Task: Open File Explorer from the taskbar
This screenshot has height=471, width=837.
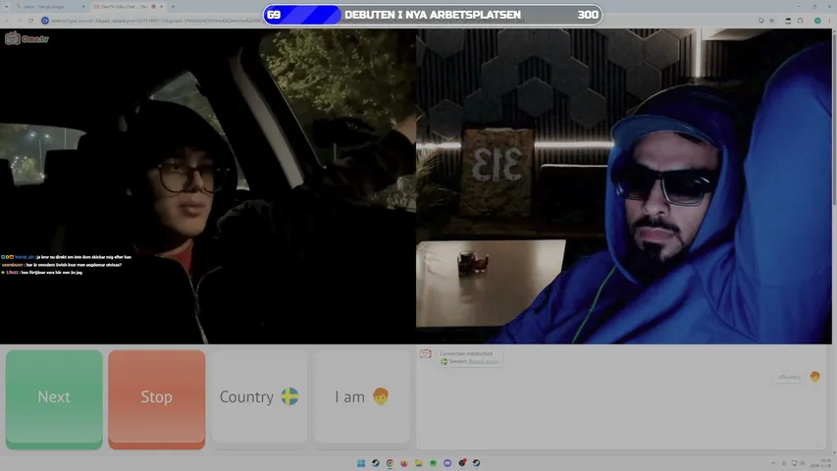Action: click(418, 463)
